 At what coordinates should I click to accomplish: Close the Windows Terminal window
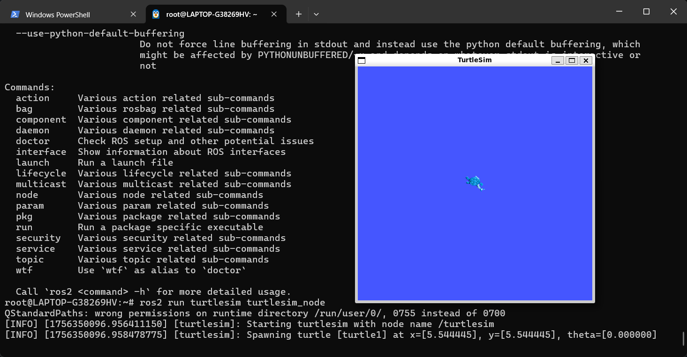point(673,12)
